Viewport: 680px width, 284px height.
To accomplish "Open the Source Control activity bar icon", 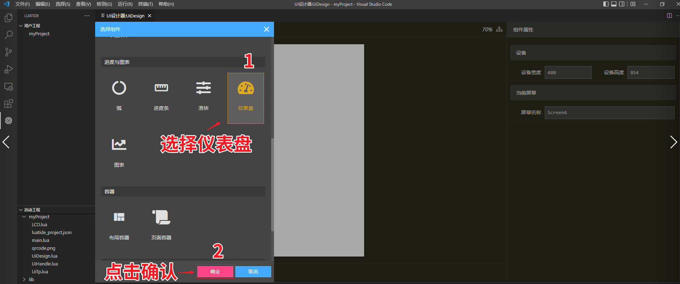I will (x=9, y=52).
